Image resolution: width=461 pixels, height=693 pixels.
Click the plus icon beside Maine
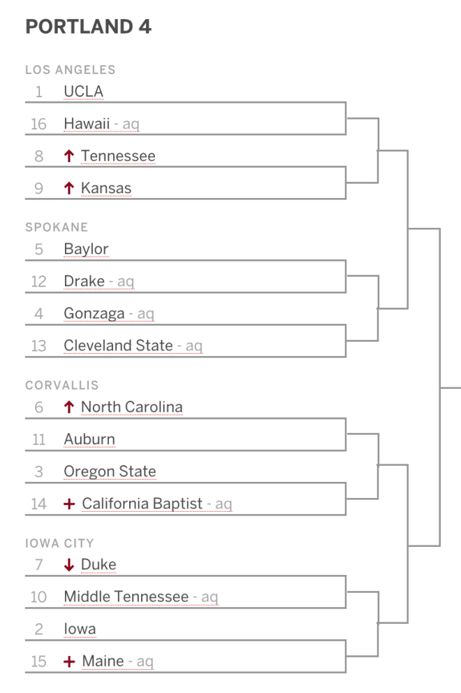pos(69,662)
